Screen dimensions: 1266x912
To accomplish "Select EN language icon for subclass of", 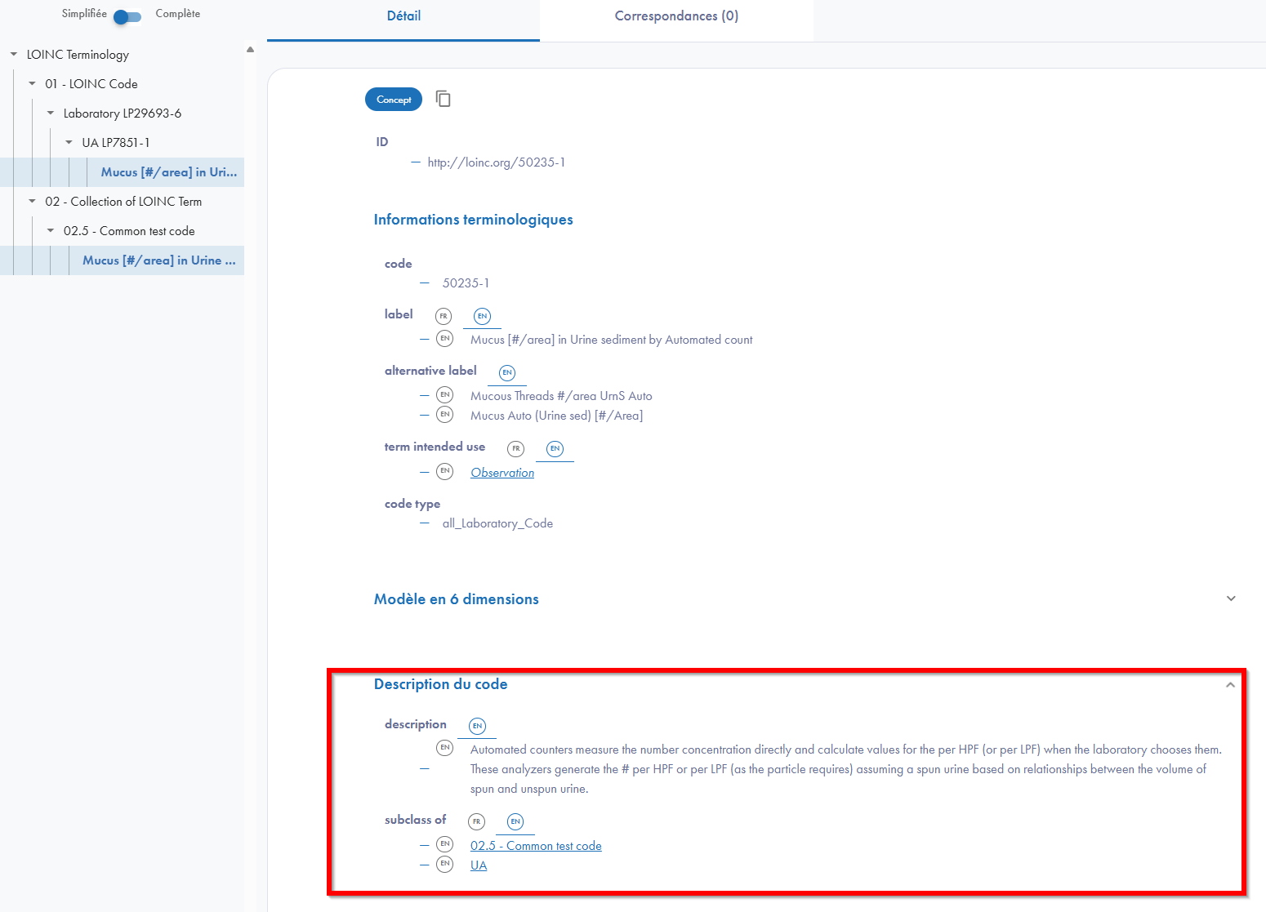I will 515,821.
